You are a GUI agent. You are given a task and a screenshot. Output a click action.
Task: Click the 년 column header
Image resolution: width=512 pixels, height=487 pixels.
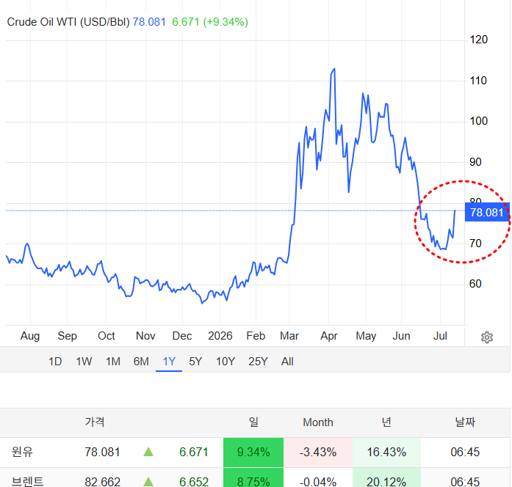386,422
